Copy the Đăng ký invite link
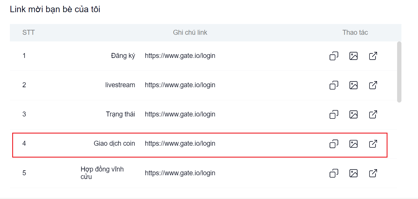Image resolution: width=418 pixels, height=199 pixels. click(x=334, y=56)
